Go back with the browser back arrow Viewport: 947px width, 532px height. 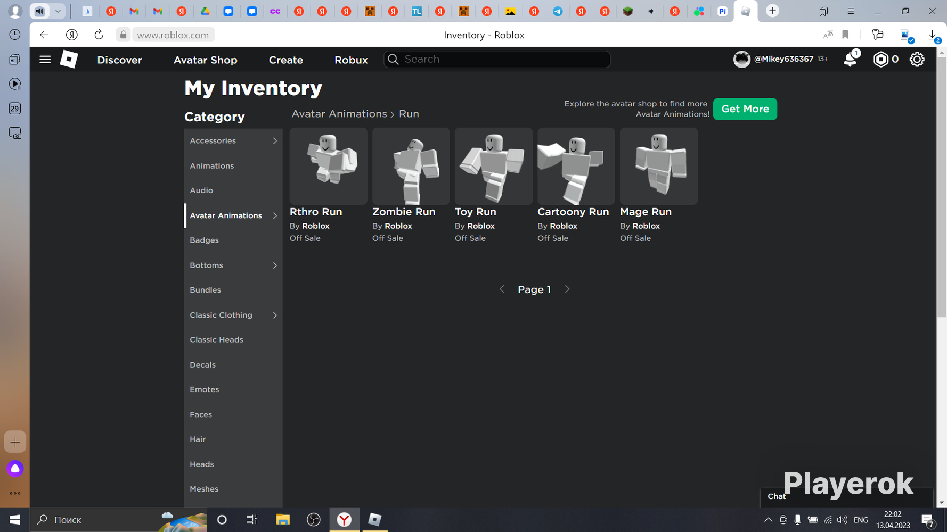coord(44,35)
